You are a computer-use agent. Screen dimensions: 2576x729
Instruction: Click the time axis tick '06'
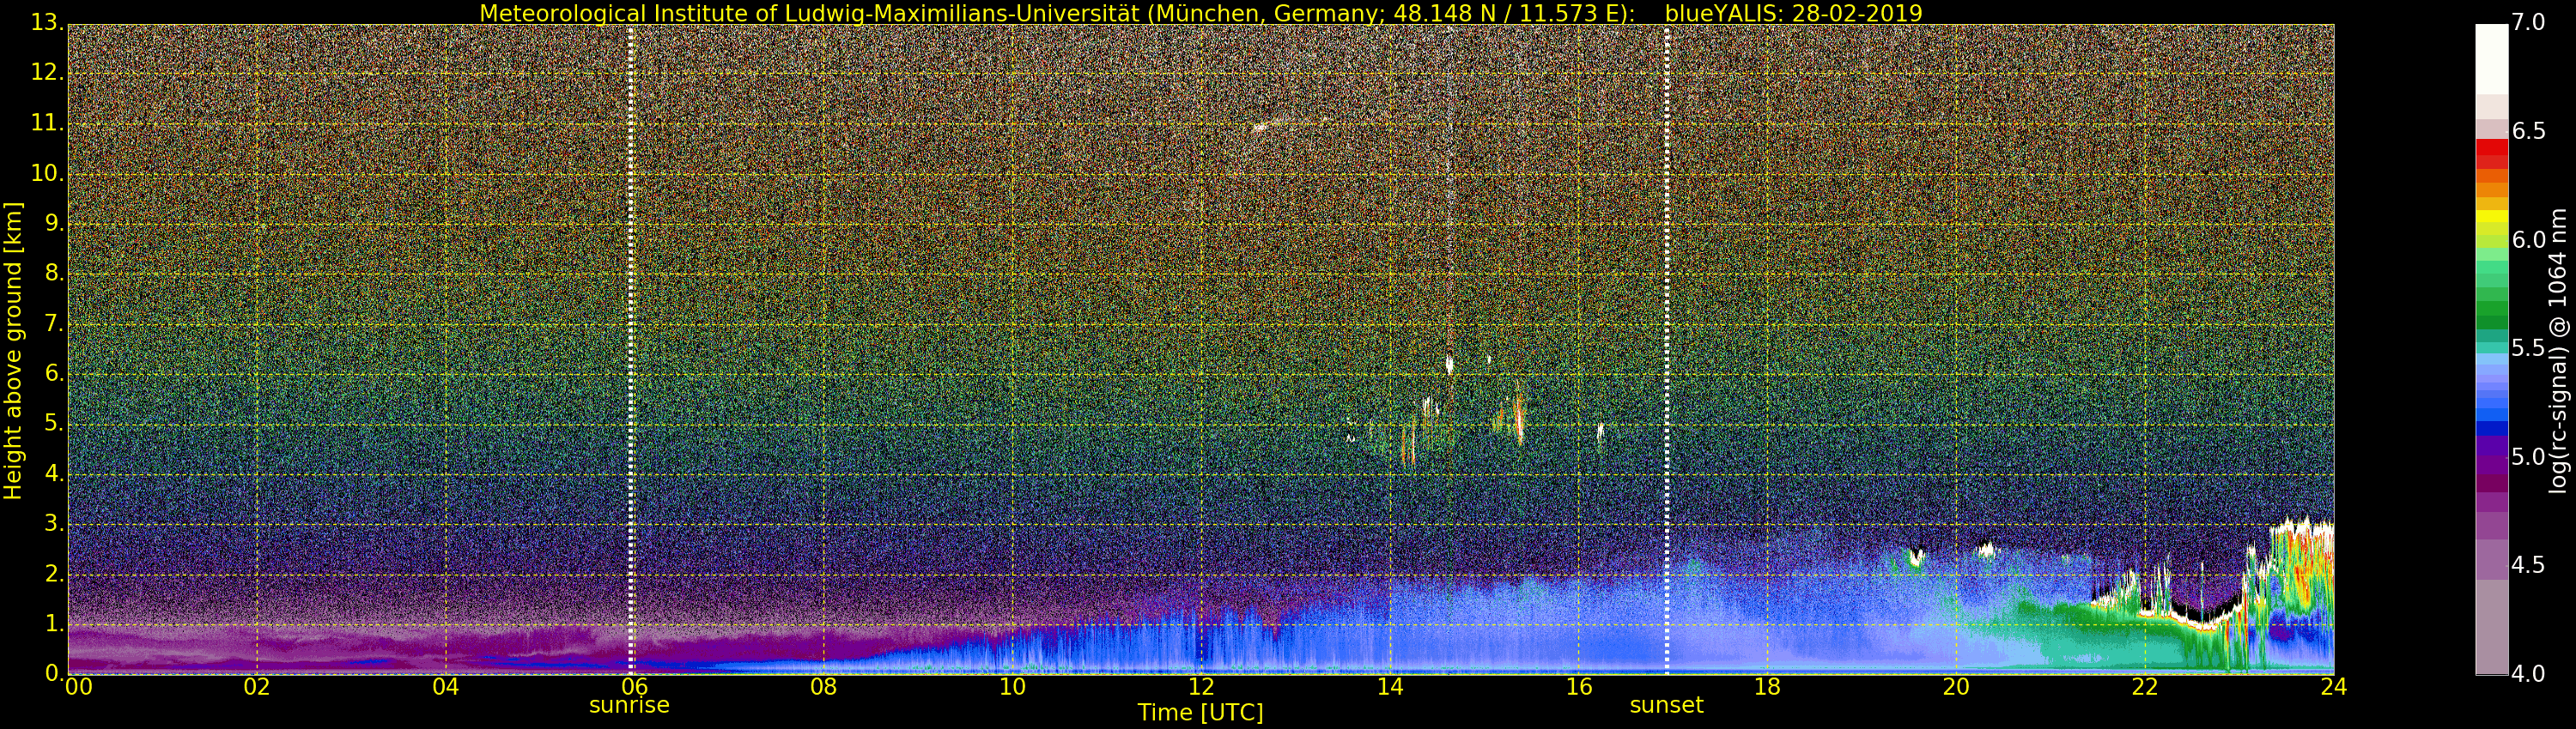[634, 687]
